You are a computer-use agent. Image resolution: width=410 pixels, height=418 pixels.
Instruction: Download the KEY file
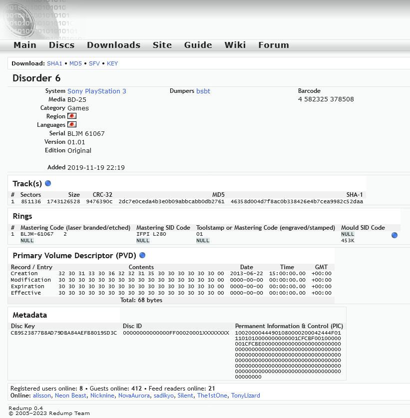[x=112, y=63]
